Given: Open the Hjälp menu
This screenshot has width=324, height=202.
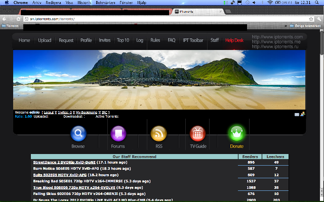Looking at the screenshot, I should 142,3.
